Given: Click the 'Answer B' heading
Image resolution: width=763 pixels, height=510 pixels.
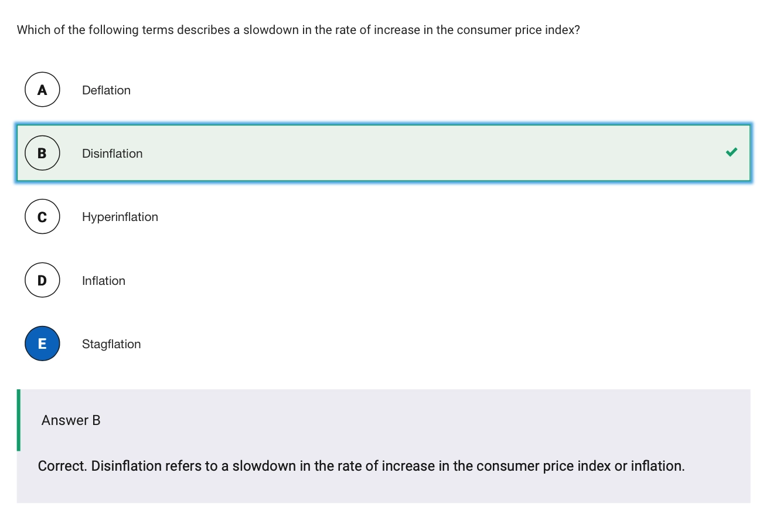Looking at the screenshot, I should pyautogui.click(x=71, y=420).
